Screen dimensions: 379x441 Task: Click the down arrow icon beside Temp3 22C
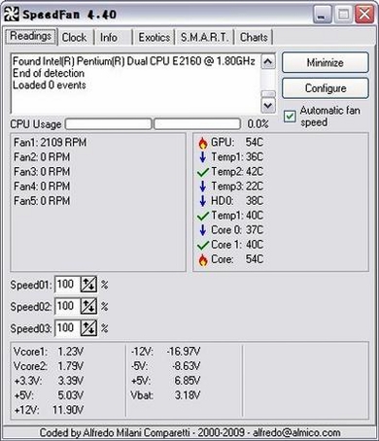[203, 187]
